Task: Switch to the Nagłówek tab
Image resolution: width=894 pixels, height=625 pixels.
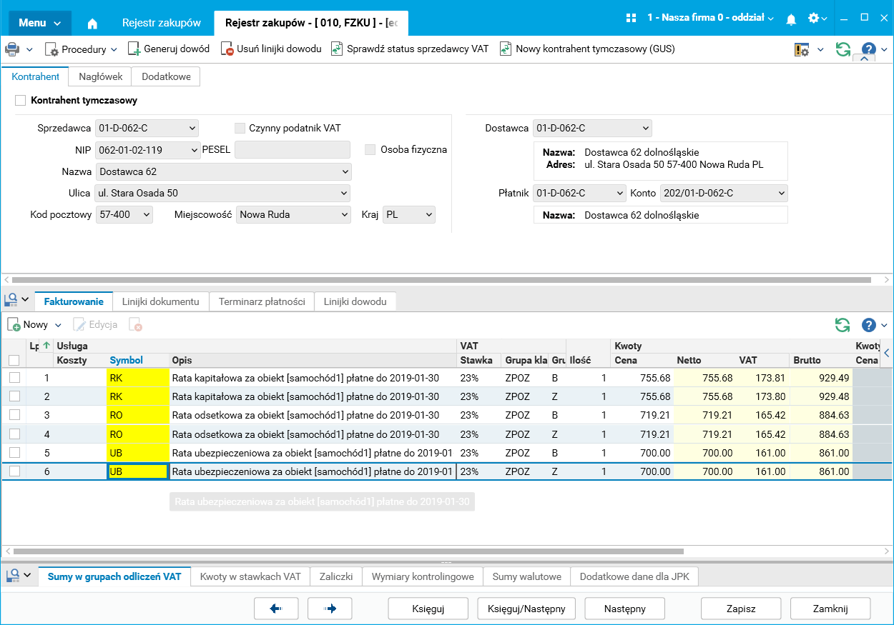Action: click(100, 76)
